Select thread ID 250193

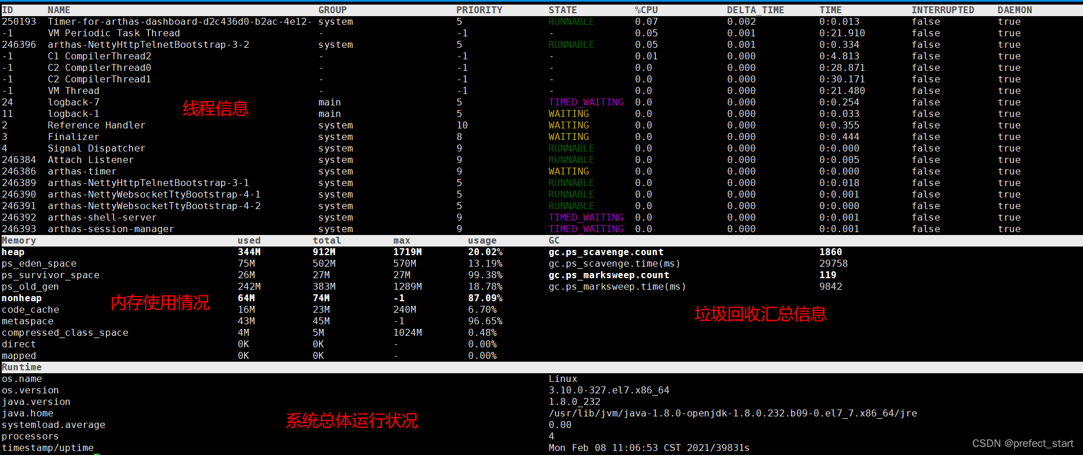(19, 22)
